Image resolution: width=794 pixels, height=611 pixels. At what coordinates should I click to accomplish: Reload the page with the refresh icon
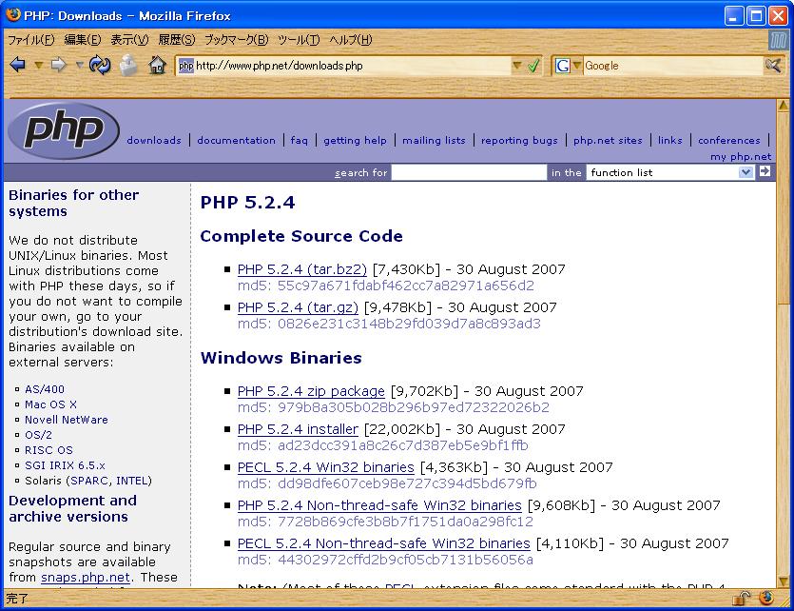[99, 66]
